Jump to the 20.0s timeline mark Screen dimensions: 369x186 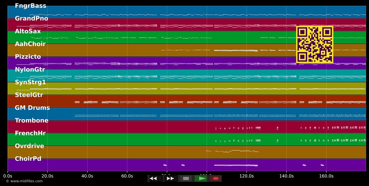click(47, 176)
